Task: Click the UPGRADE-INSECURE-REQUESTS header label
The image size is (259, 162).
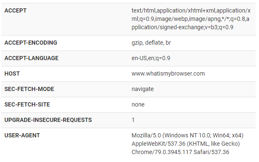Action: pos(48,120)
